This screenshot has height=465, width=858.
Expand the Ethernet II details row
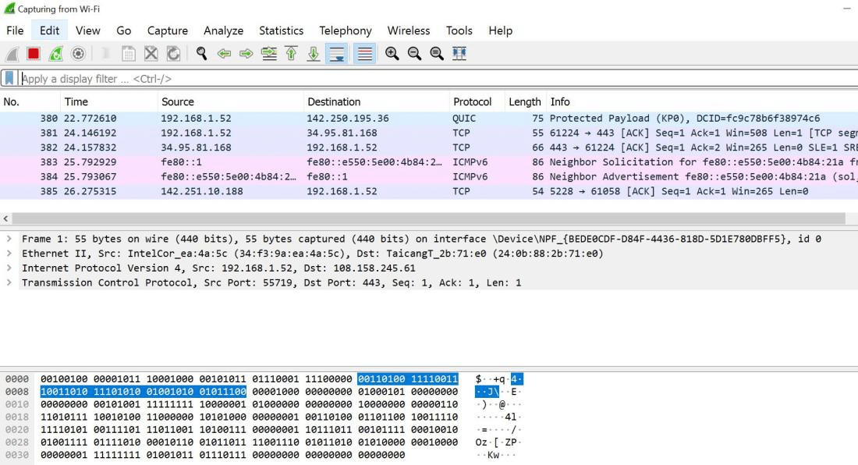(x=9, y=254)
